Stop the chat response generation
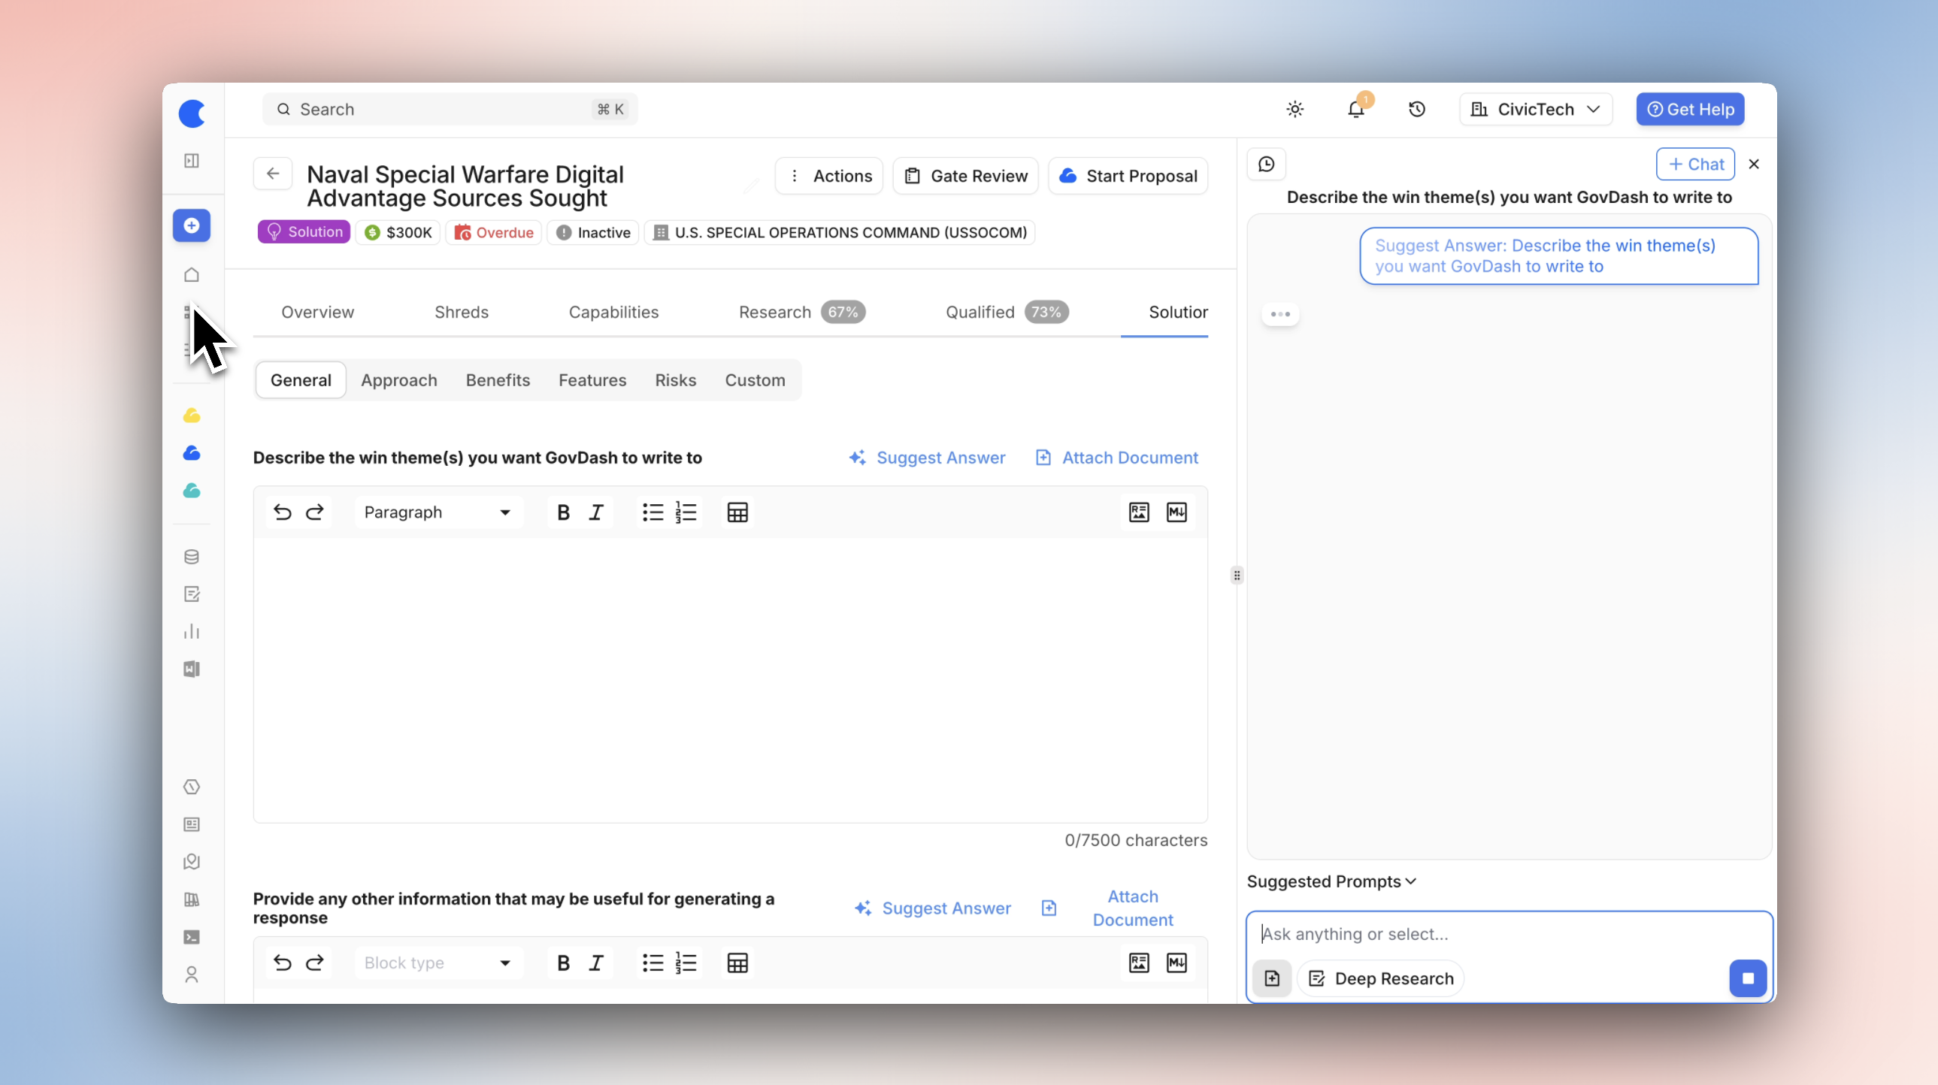 point(1748,978)
